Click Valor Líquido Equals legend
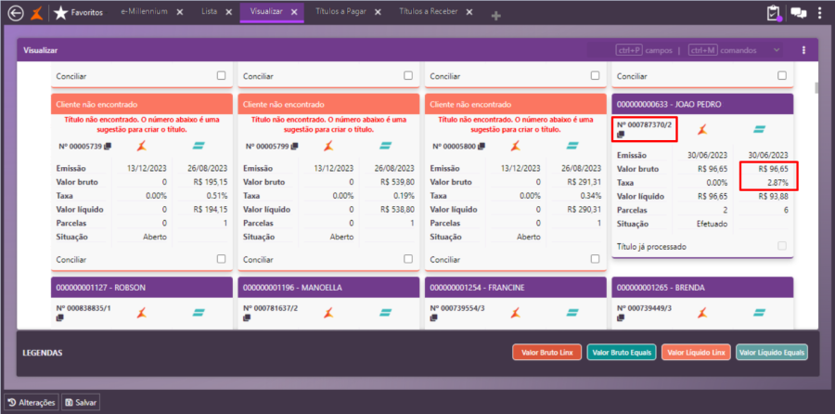 click(772, 352)
